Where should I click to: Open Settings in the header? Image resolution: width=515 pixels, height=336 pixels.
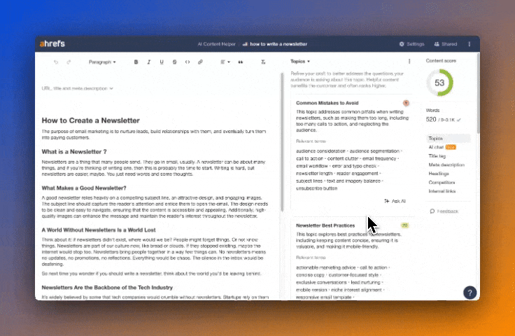(411, 44)
